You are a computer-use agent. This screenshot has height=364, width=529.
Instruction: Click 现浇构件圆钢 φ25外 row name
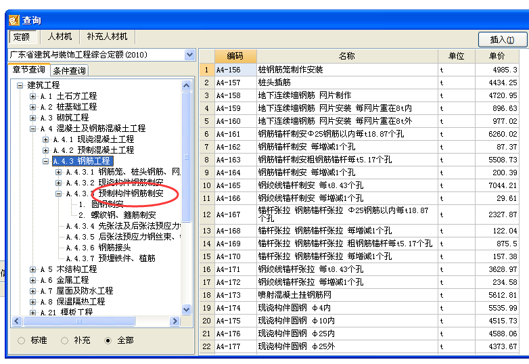click(347, 346)
